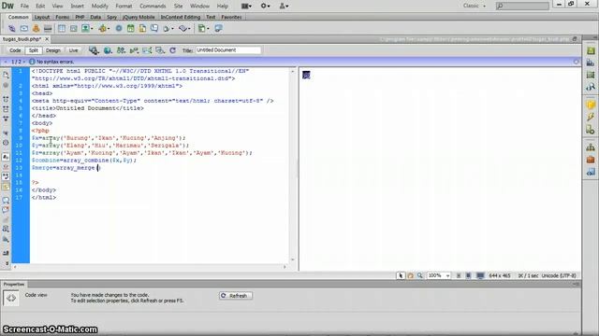Insert a Date using the calendar icon
This screenshot has width=599, height=336.
131,29
